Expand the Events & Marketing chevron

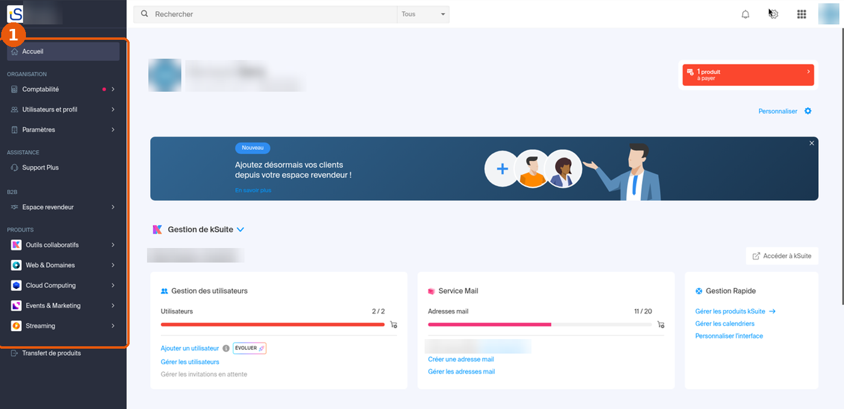pyautogui.click(x=113, y=306)
